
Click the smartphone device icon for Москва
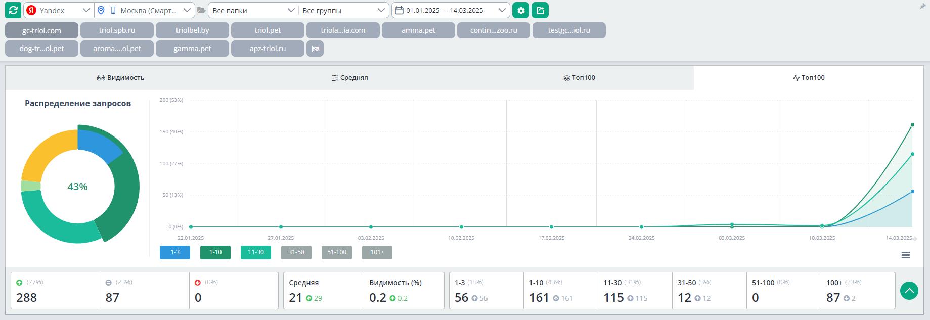[113, 10]
